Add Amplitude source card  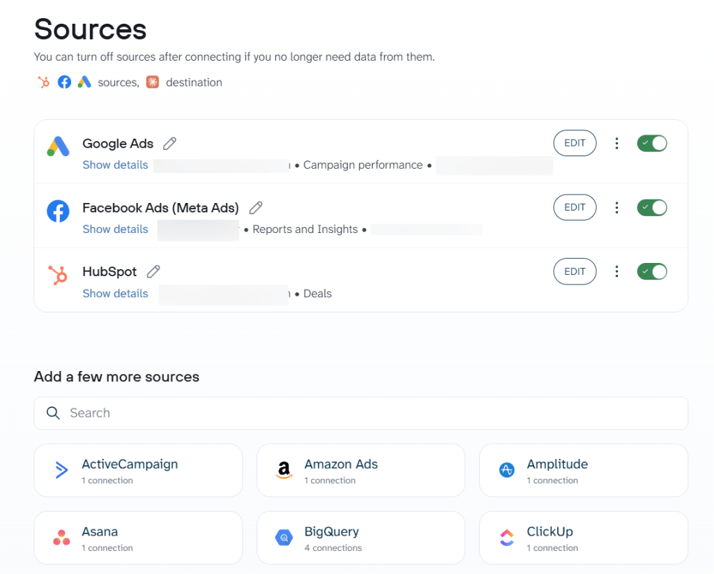(x=584, y=471)
